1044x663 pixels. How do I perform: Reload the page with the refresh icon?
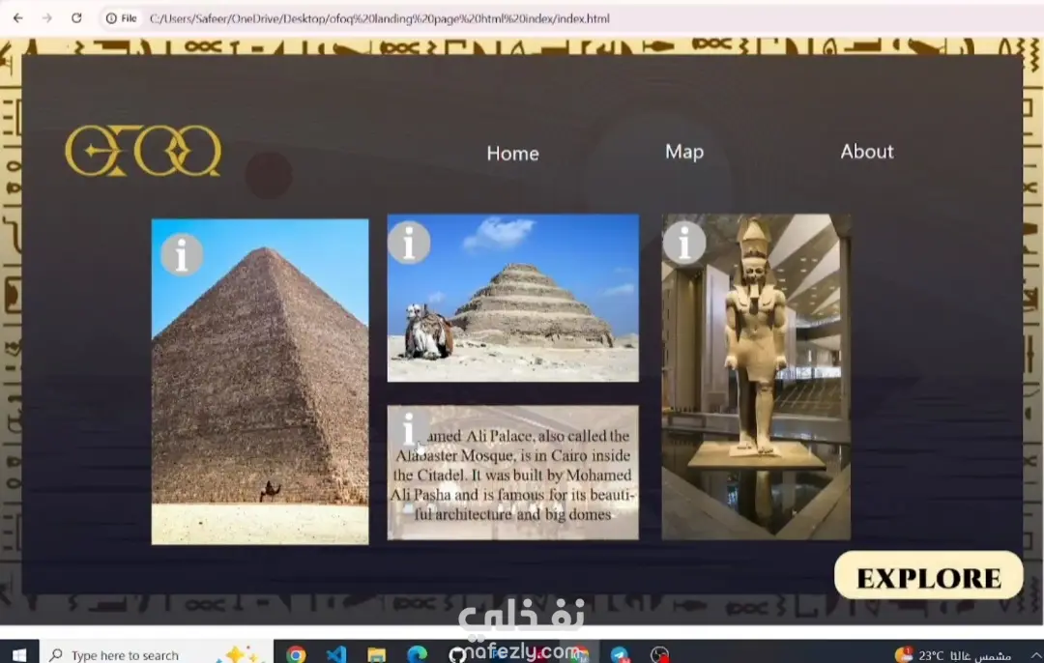[x=76, y=18]
